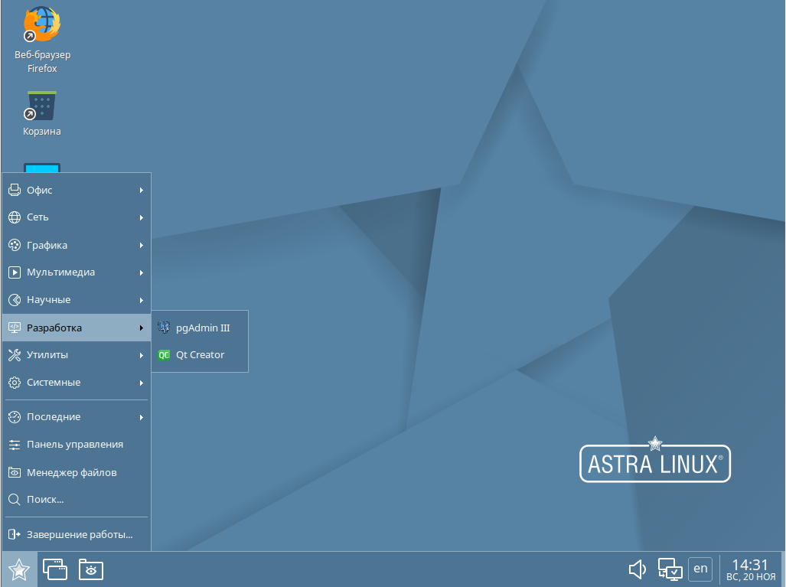Click the printer icon next to Офис
The image size is (786, 587).
coord(15,190)
